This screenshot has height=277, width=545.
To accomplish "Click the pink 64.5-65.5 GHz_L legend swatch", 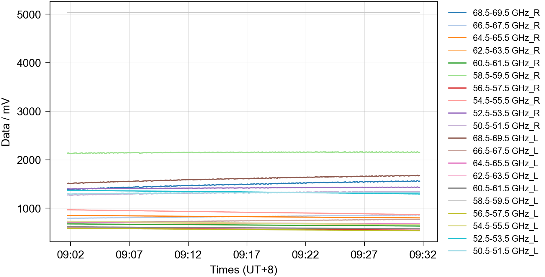I will tap(457, 163).
